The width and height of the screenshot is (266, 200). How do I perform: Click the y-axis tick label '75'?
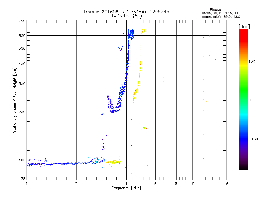pos(23,179)
